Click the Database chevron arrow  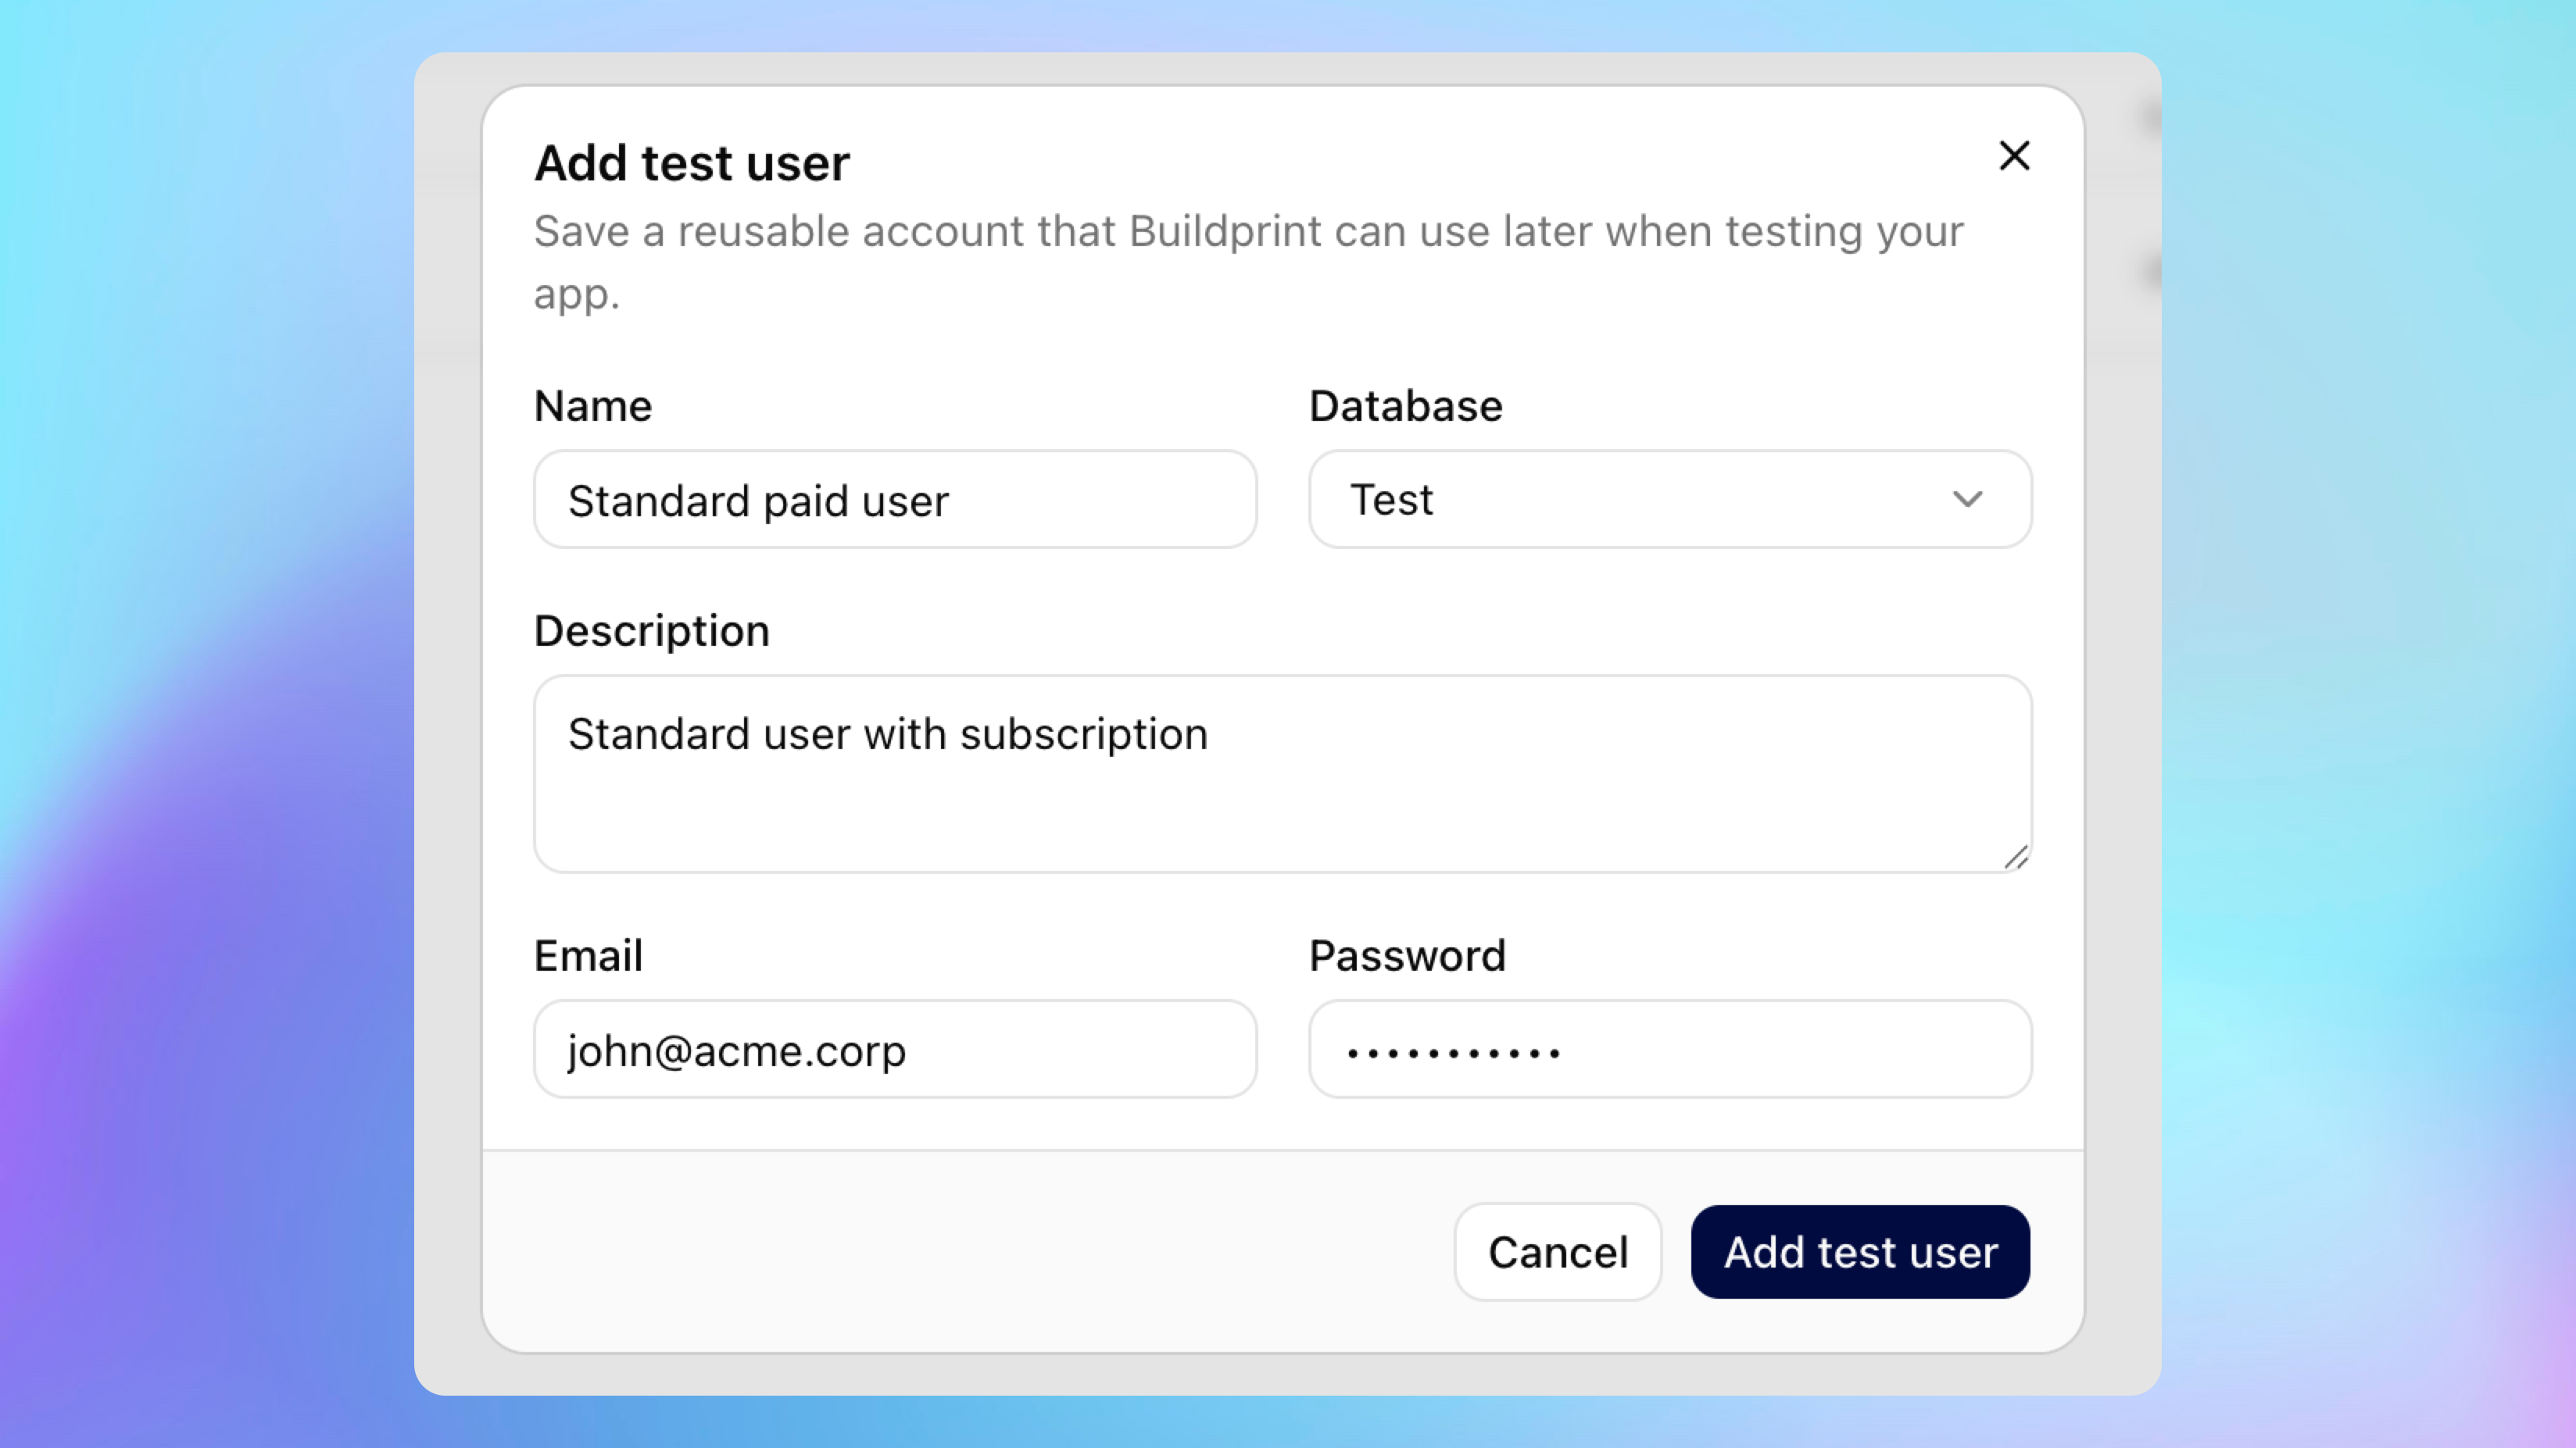tap(1967, 500)
